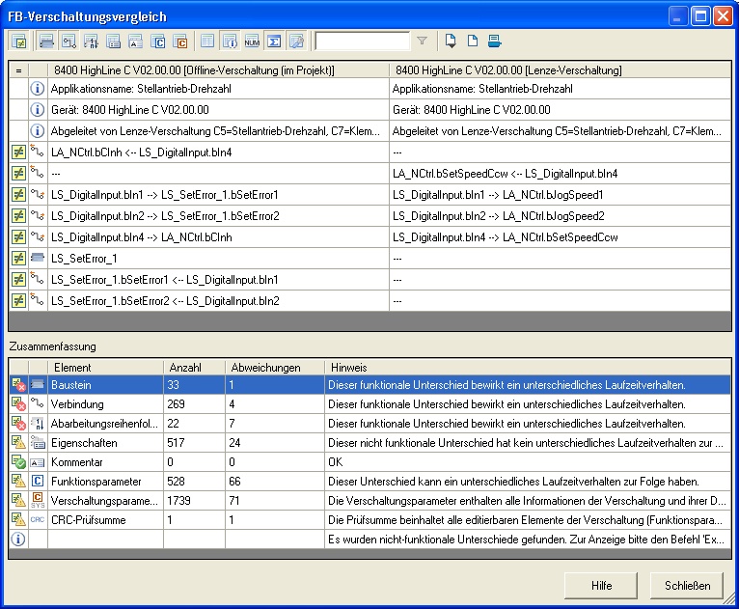This screenshot has width=739, height=609.
Task: Toggle the first compare button in toolbar
Action: [18, 42]
